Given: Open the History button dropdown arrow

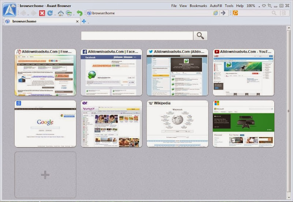Looking at the screenshot, I should tap(74, 15).
